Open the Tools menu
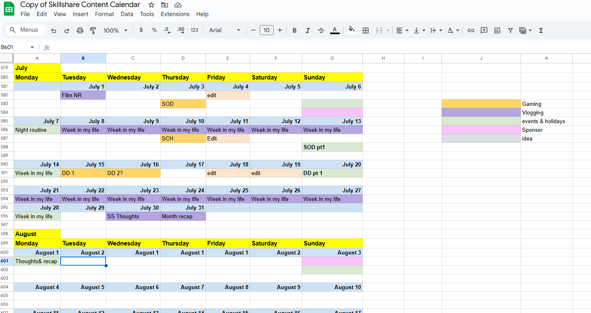This screenshot has width=591, height=313. coord(147,14)
